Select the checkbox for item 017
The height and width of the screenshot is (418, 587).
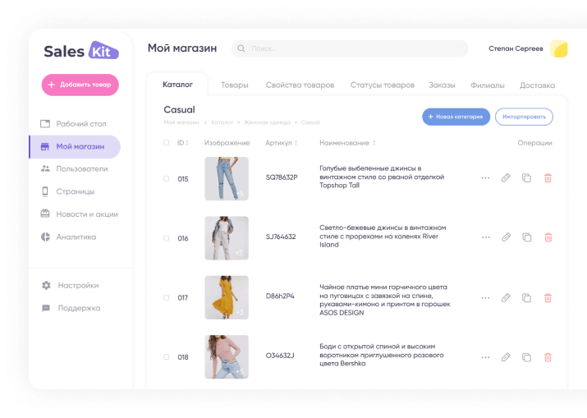pyautogui.click(x=166, y=298)
